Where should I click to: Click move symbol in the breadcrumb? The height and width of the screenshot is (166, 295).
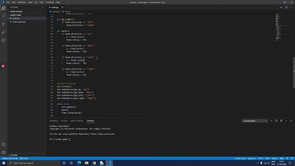tap(68, 12)
